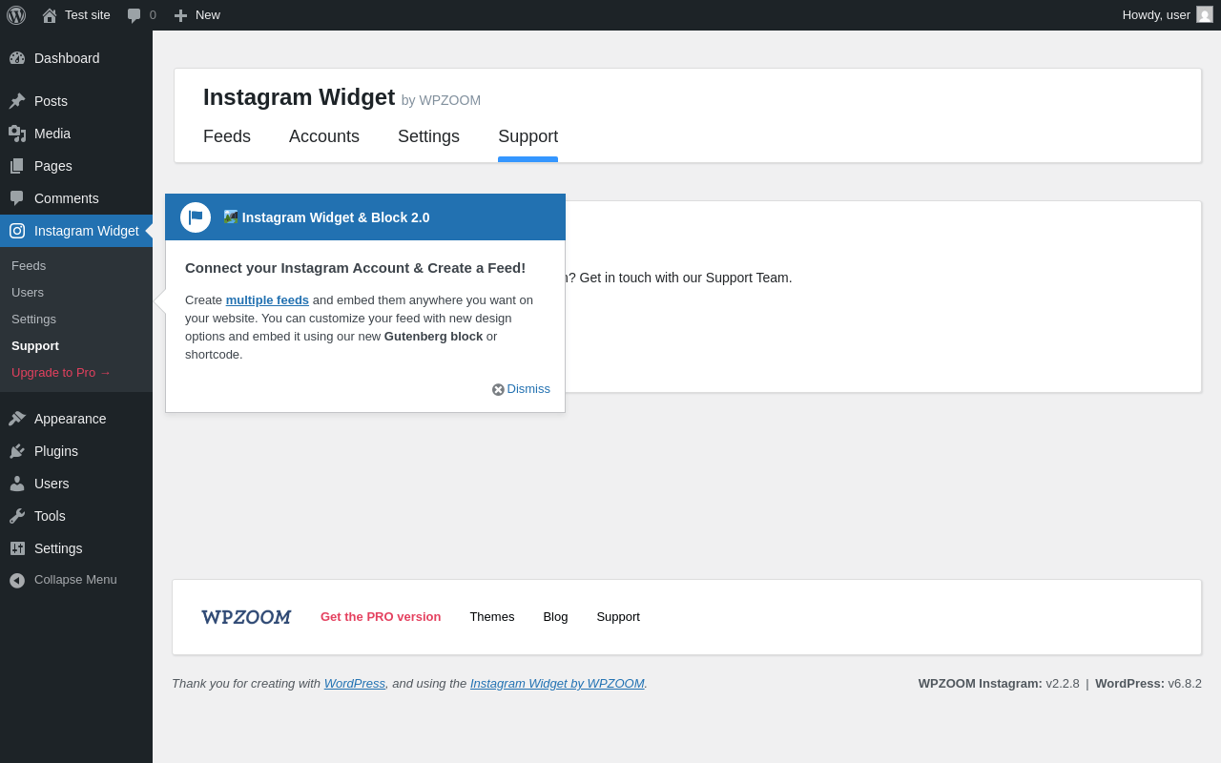The width and height of the screenshot is (1221, 763).
Task: Click the Posts pin icon in the sidebar
Action: point(17,101)
